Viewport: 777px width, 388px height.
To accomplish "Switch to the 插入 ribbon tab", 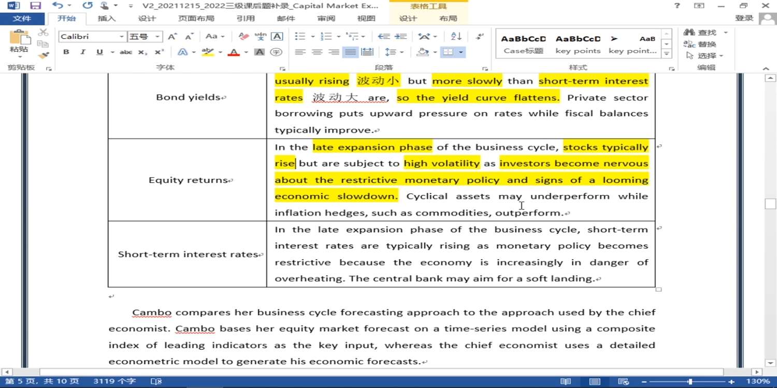I will [x=107, y=19].
